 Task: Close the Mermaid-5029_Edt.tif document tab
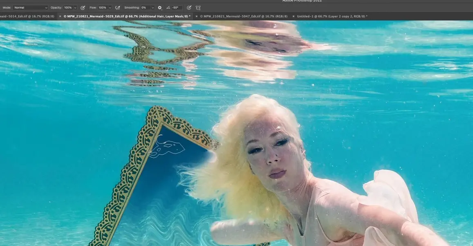pos(61,16)
